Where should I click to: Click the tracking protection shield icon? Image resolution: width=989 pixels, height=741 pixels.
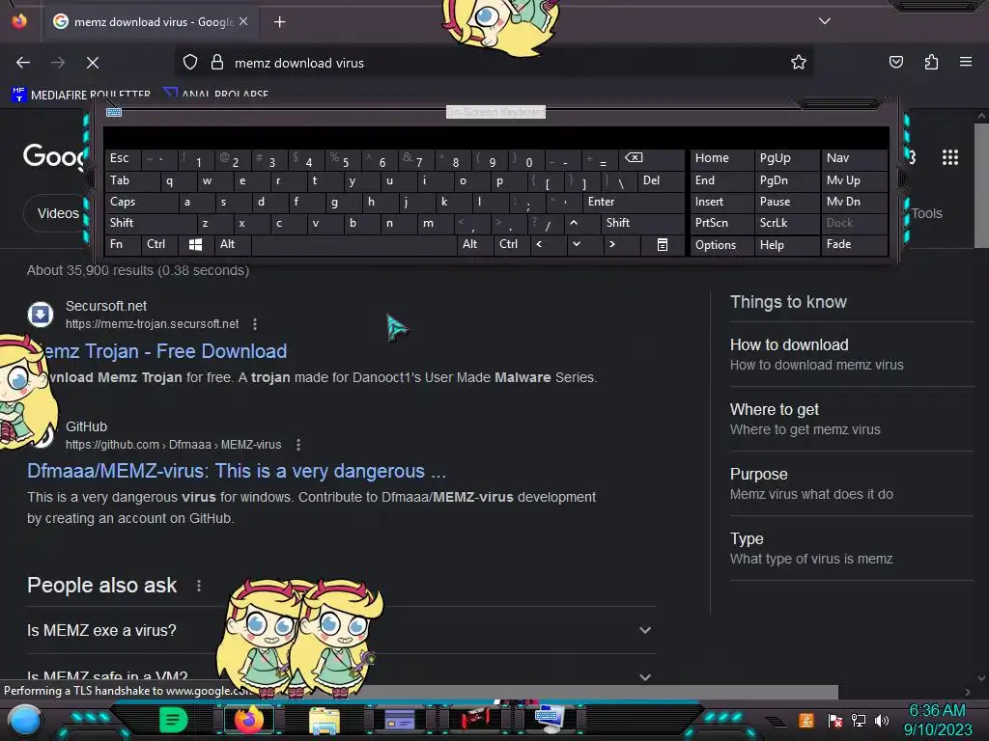point(190,62)
